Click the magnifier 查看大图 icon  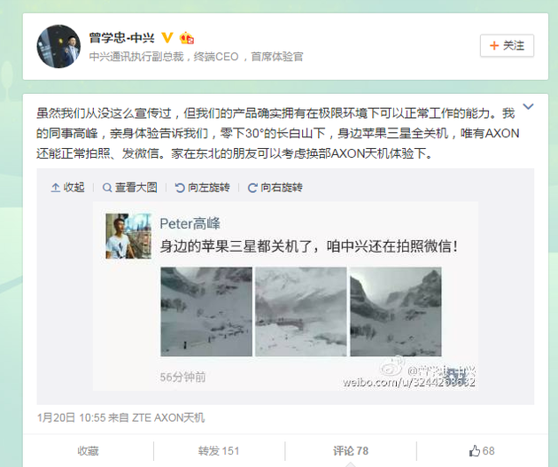(107, 188)
